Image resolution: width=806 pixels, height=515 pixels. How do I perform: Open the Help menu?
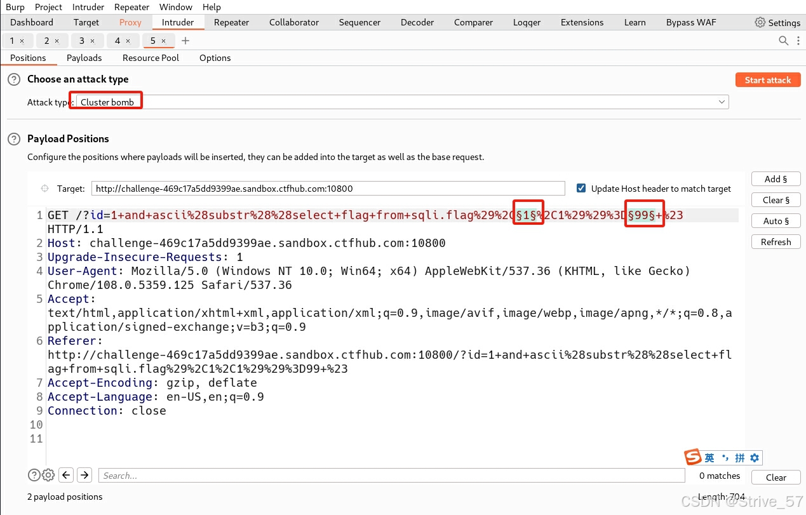(x=212, y=7)
